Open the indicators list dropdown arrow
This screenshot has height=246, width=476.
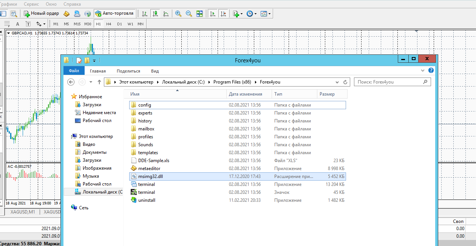pyautogui.click(x=241, y=14)
